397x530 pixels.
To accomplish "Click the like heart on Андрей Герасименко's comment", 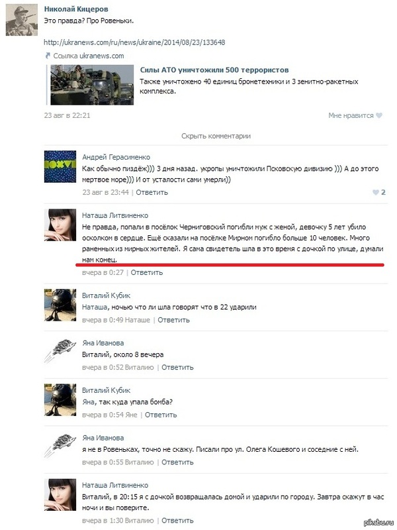I will pos(375,192).
